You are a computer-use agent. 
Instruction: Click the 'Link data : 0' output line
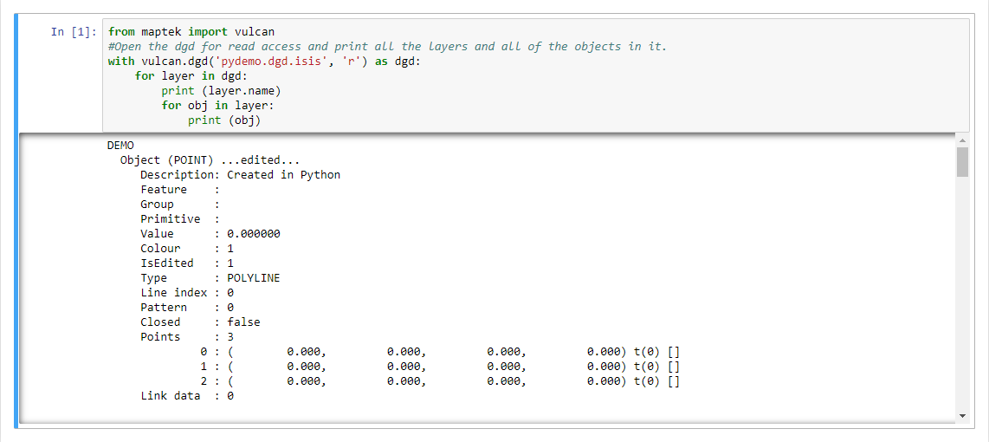(187, 396)
